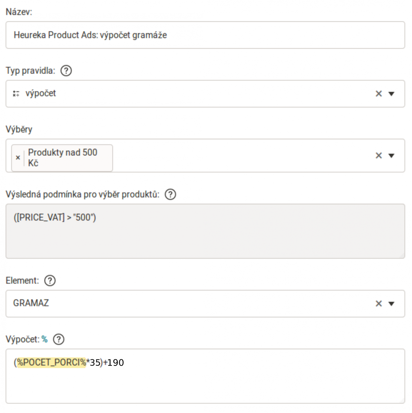Click the Název text field
This screenshot has height=413, width=412.
point(205,35)
